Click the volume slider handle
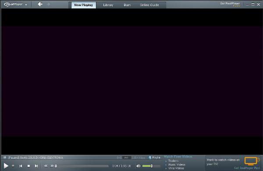The height and width of the screenshot is (171, 263). 152,166
